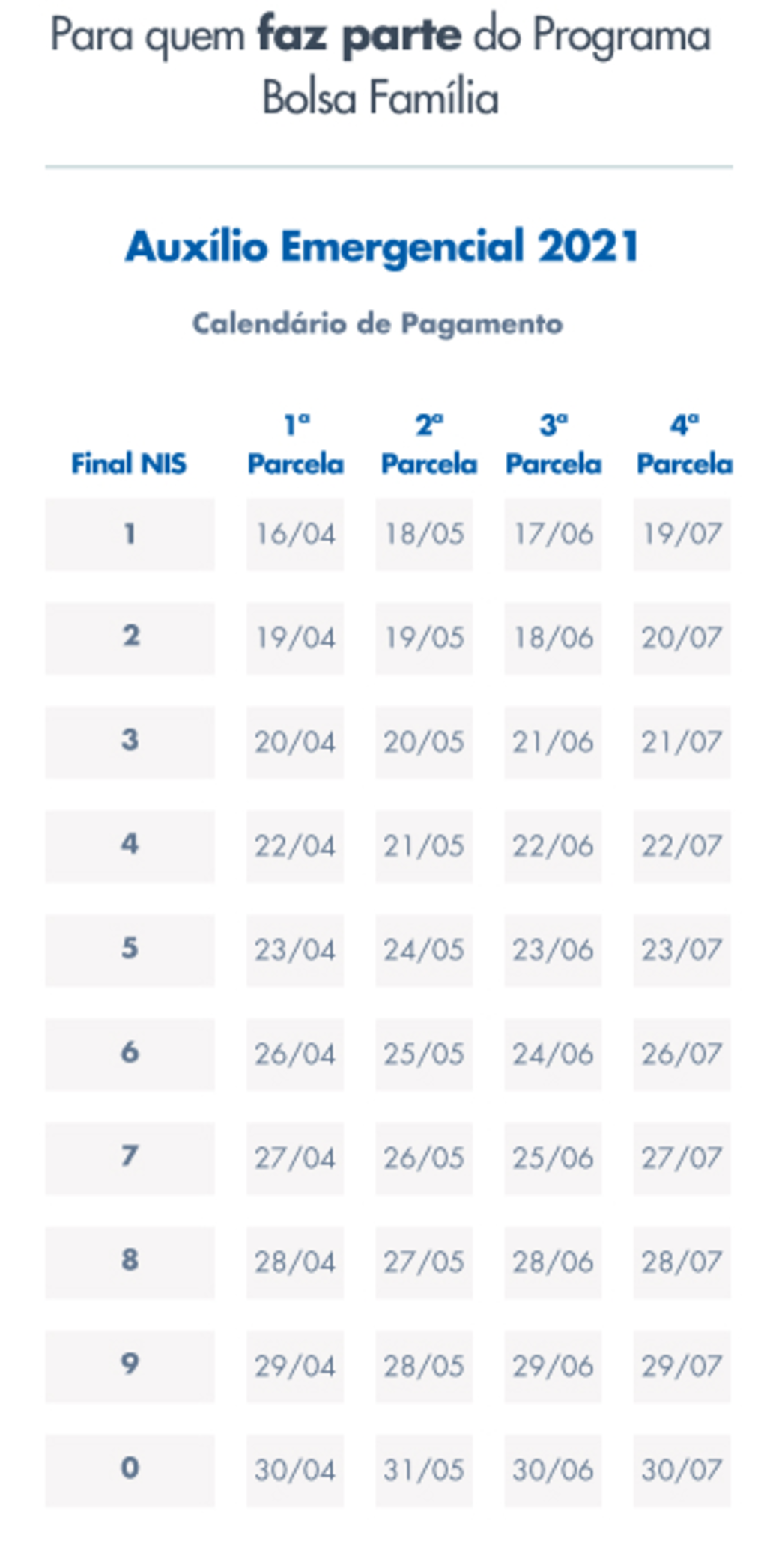Image resolution: width=767 pixels, height=1547 pixels.
Task: Click the 28/07 date cell
Action: (682, 1262)
